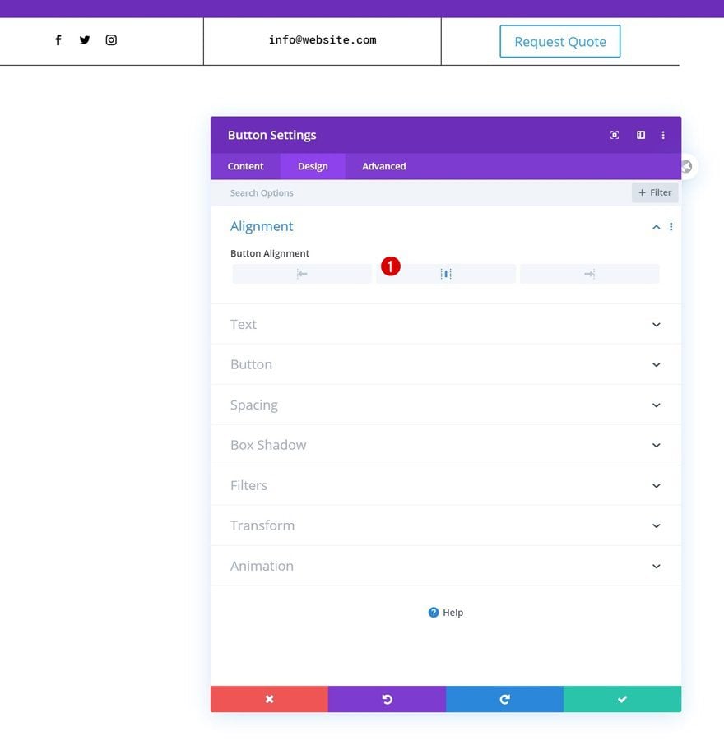Click the Facebook social icon
This screenshot has height=750, width=724.
click(58, 40)
